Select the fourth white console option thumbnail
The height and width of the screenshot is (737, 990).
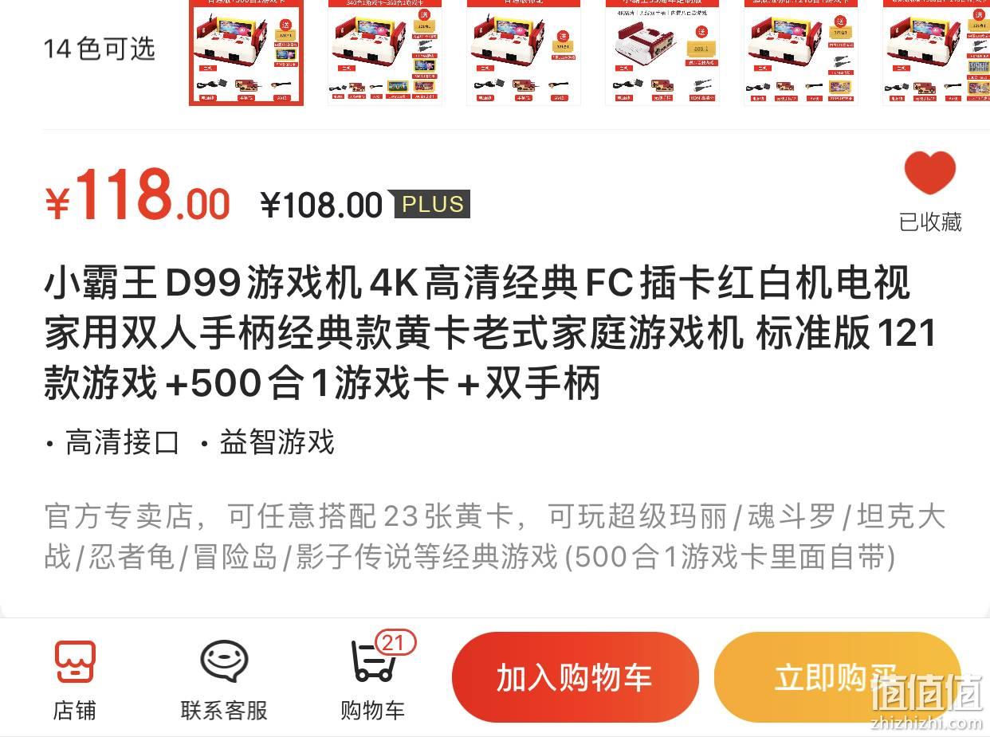point(662,52)
